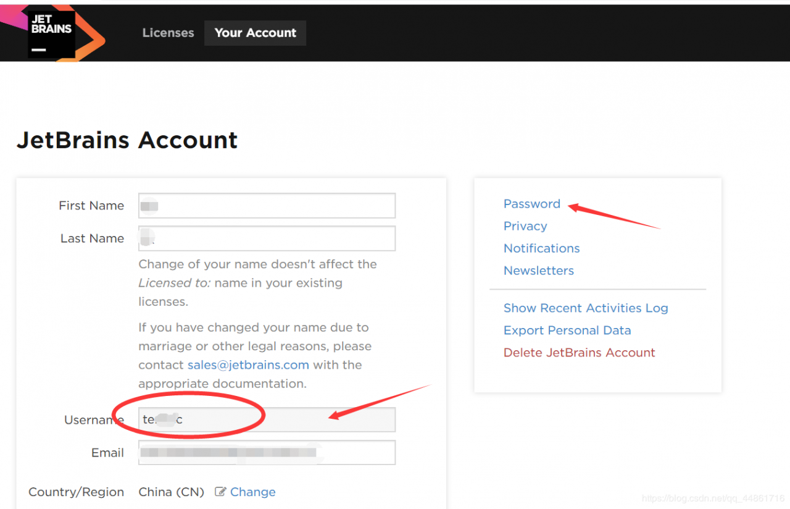Viewport: 790px width, 509px height.
Task: Select the Your Account tab
Action: 256,33
